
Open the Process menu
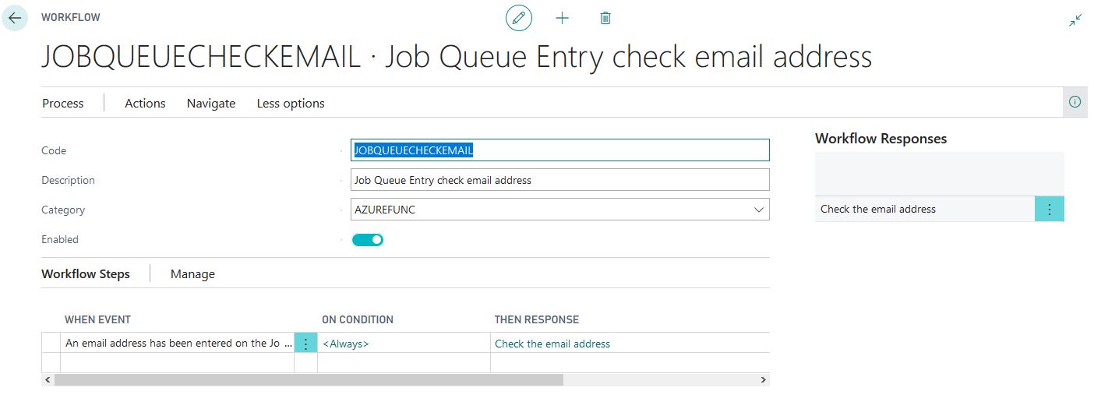tap(62, 104)
